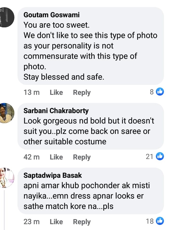This screenshot has width=170, height=230.
Task: Open Sarbani Chakraborty's profile name link
Action: [x=56, y=111]
